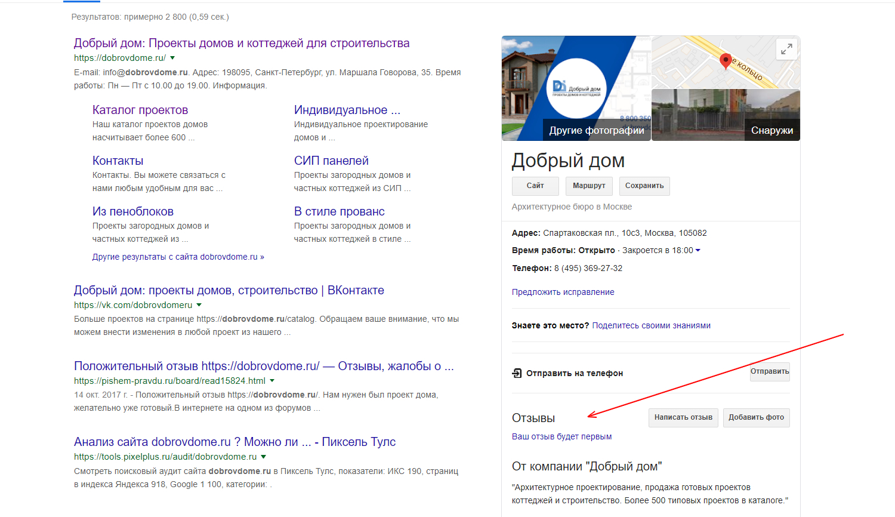Viewport: 895px width, 517px height.
Task: Open the 'СИП панелей' sitelink
Action: pyautogui.click(x=331, y=161)
